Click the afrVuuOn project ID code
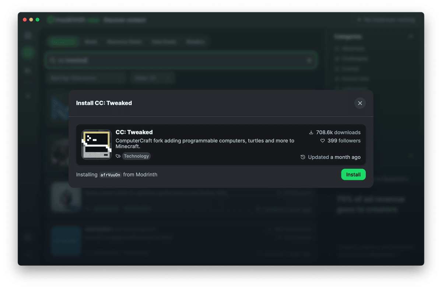442x289 pixels. point(110,175)
